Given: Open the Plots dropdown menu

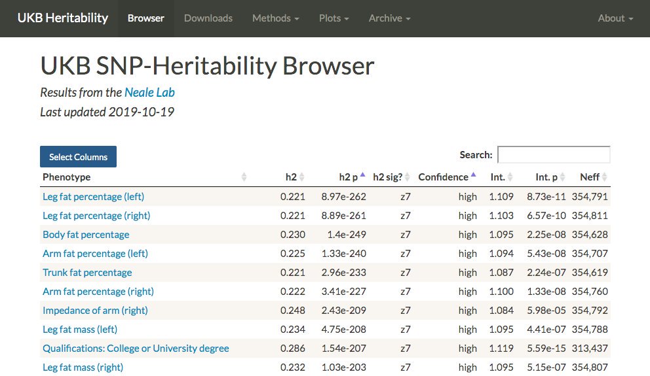Looking at the screenshot, I should point(334,18).
